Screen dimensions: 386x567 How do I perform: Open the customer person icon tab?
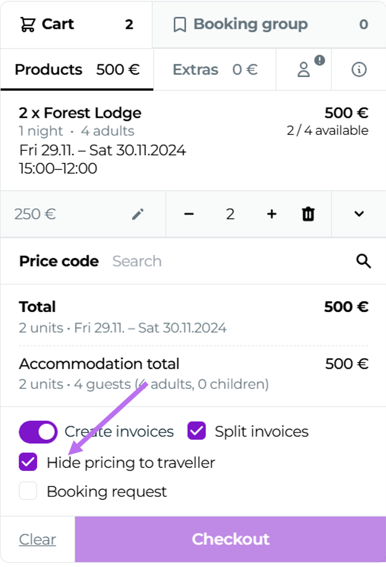[x=304, y=70]
